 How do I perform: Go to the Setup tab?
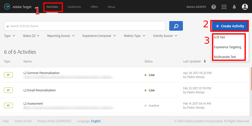coord(111,7)
